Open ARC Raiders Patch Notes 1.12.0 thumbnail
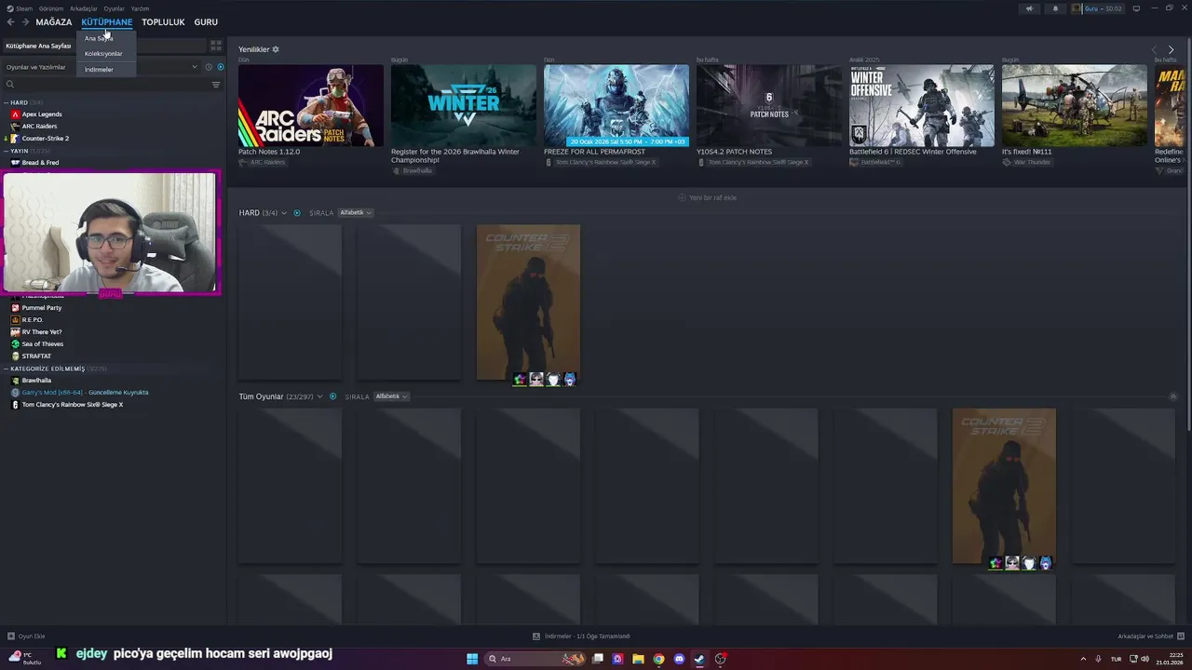This screenshot has width=1192, height=670. coord(311,105)
